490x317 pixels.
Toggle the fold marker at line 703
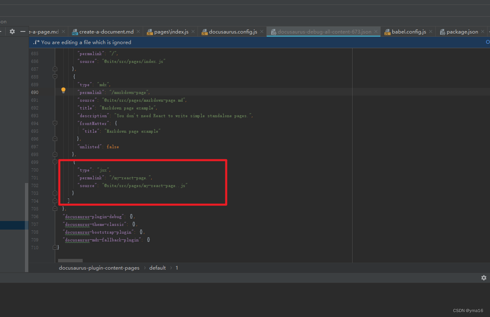point(55,193)
